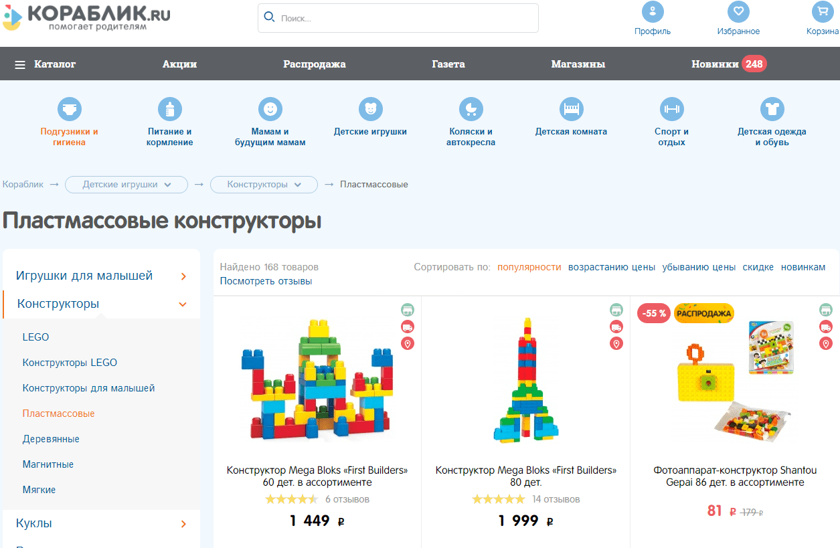Viewport: 840px width, 548px height.
Task: Click delivery truck icon on Shantou Gepai card
Action: pos(826,327)
